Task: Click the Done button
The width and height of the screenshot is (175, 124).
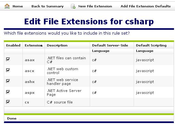Action: pyautogui.click(x=12, y=119)
